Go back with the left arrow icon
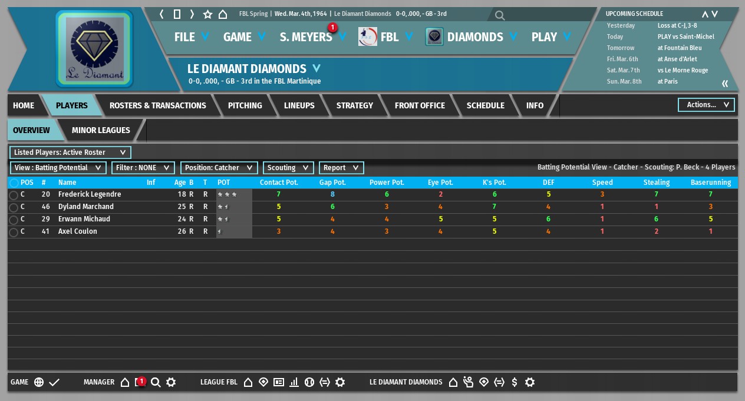 point(161,14)
